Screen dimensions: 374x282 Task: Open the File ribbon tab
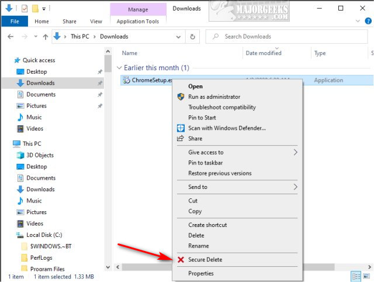tap(15, 22)
